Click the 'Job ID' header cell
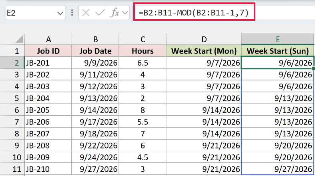The image size is (315, 176). [x=48, y=51]
